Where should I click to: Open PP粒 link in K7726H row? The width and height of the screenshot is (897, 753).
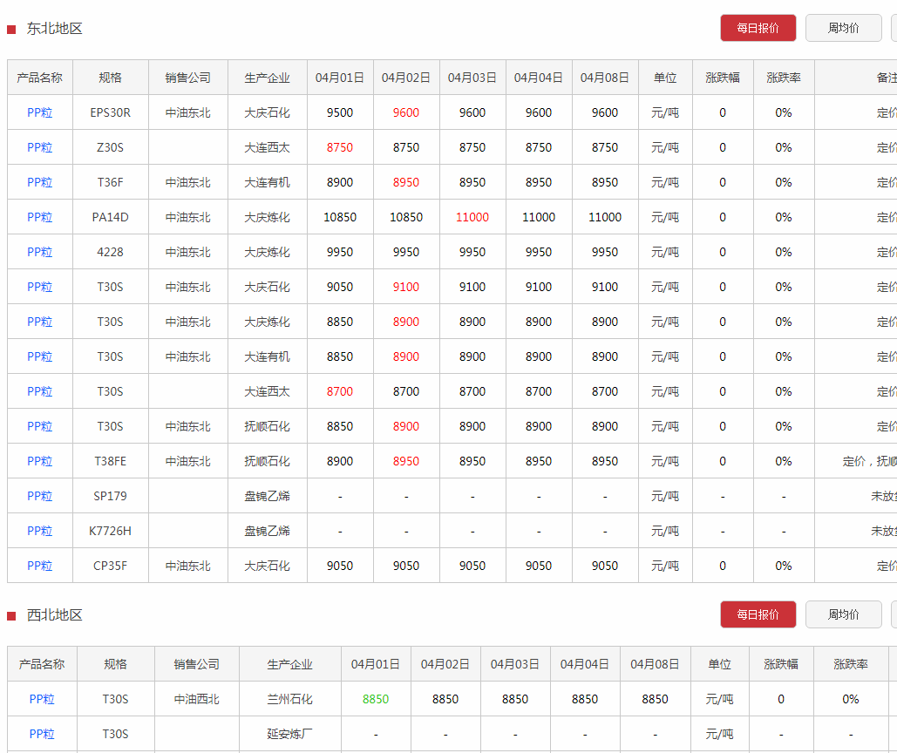pos(40,531)
